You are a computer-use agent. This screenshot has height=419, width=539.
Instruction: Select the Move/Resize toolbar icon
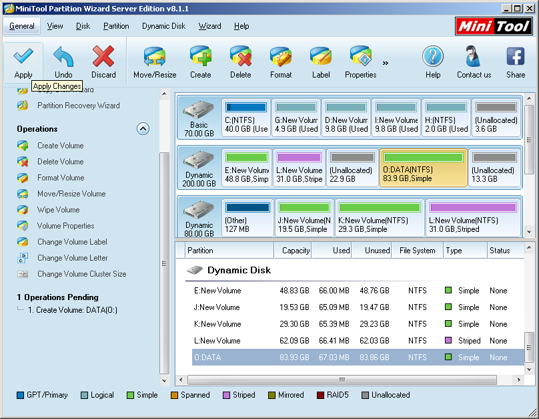click(x=155, y=56)
